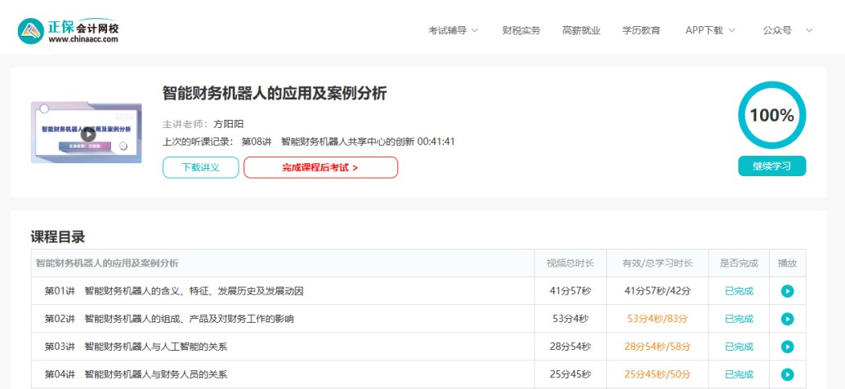The height and width of the screenshot is (389, 845).
Task: Expand the 考试辅导 dropdown menu
Action: (x=453, y=30)
